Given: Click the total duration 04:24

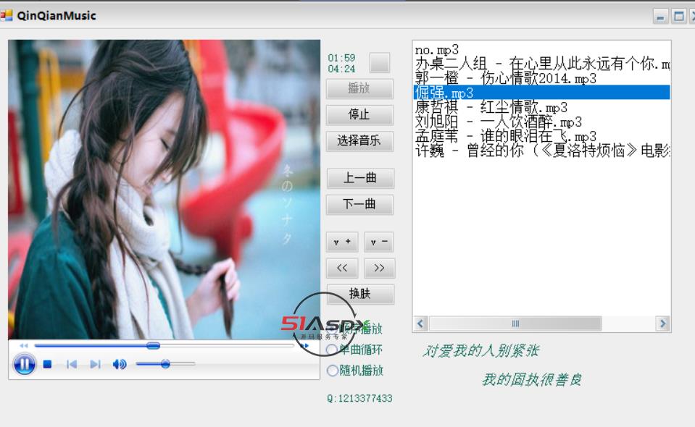Looking at the screenshot, I should (x=341, y=69).
